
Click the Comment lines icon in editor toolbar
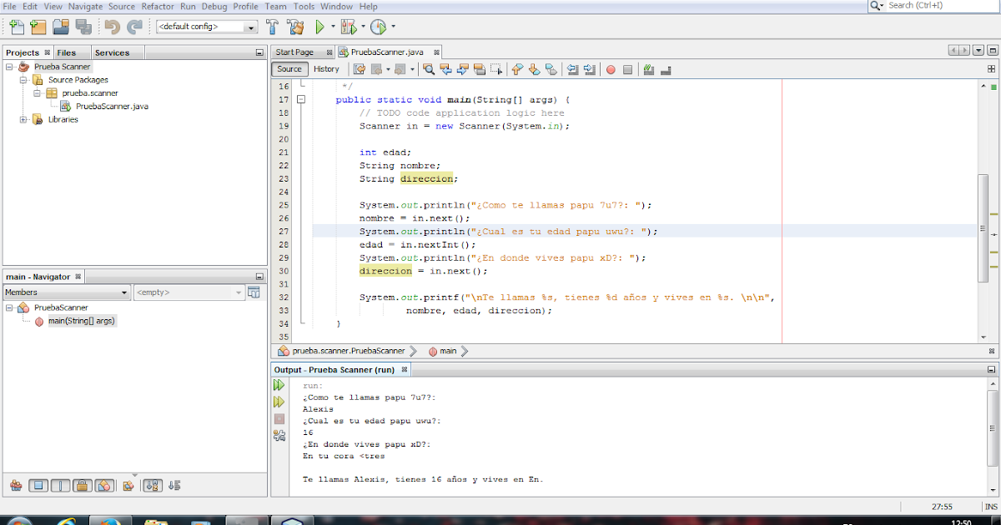[x=648, y=69]
